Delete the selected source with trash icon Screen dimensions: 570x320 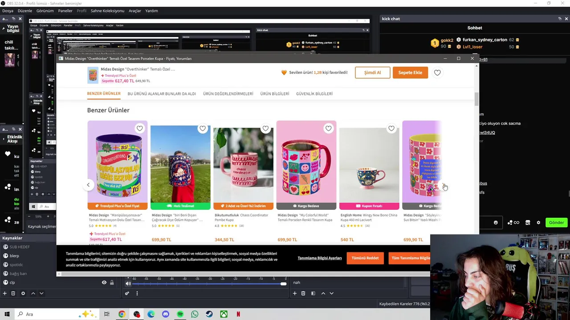[13, 293]
